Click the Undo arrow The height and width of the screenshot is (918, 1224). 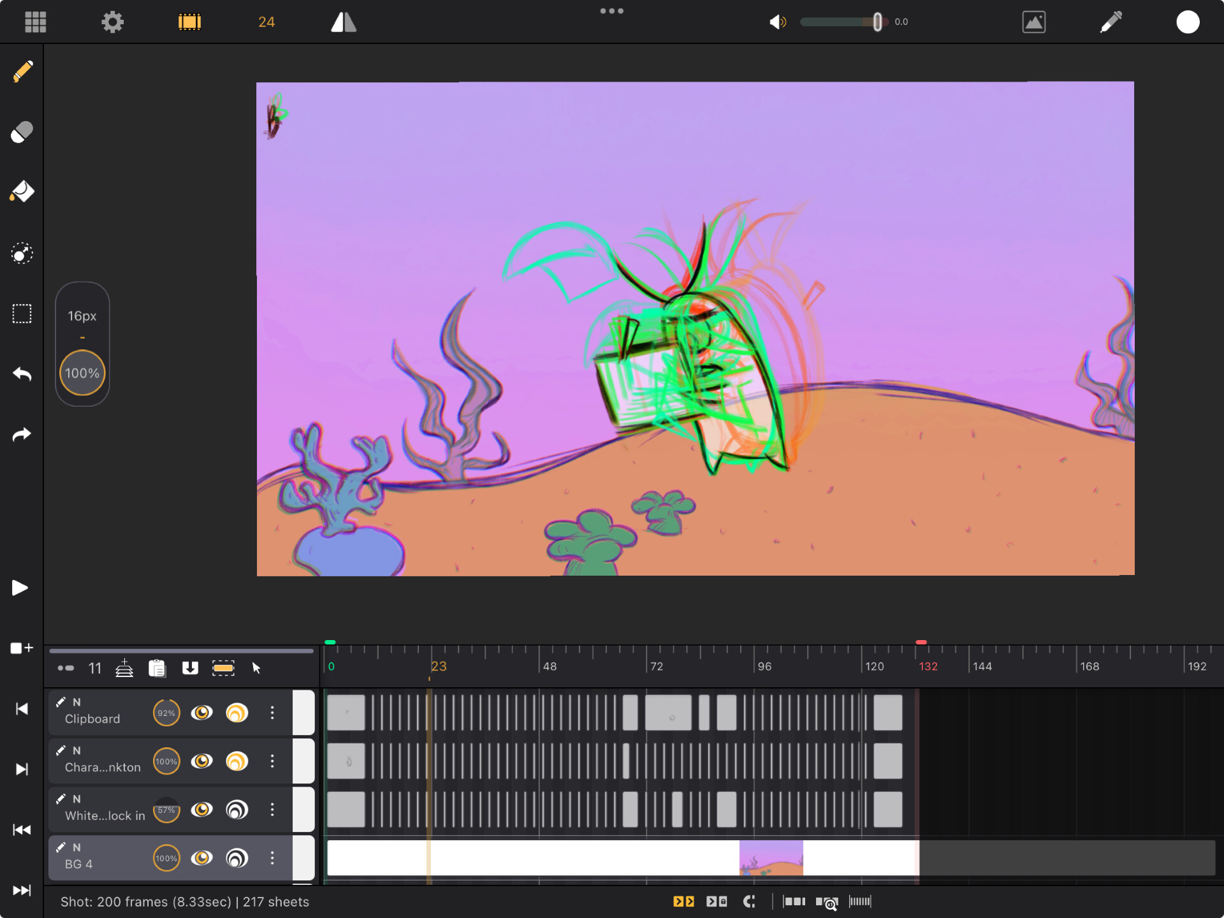point(21,375)
